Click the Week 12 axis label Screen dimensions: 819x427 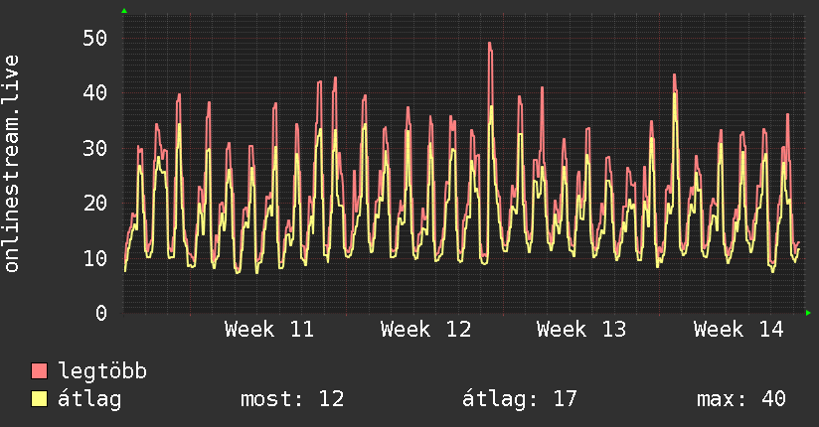[425, 330]
